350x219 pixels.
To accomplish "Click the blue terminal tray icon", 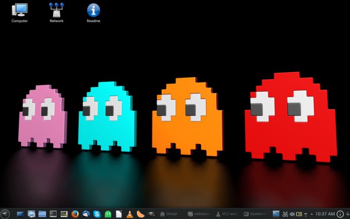I will click(276, 214).
